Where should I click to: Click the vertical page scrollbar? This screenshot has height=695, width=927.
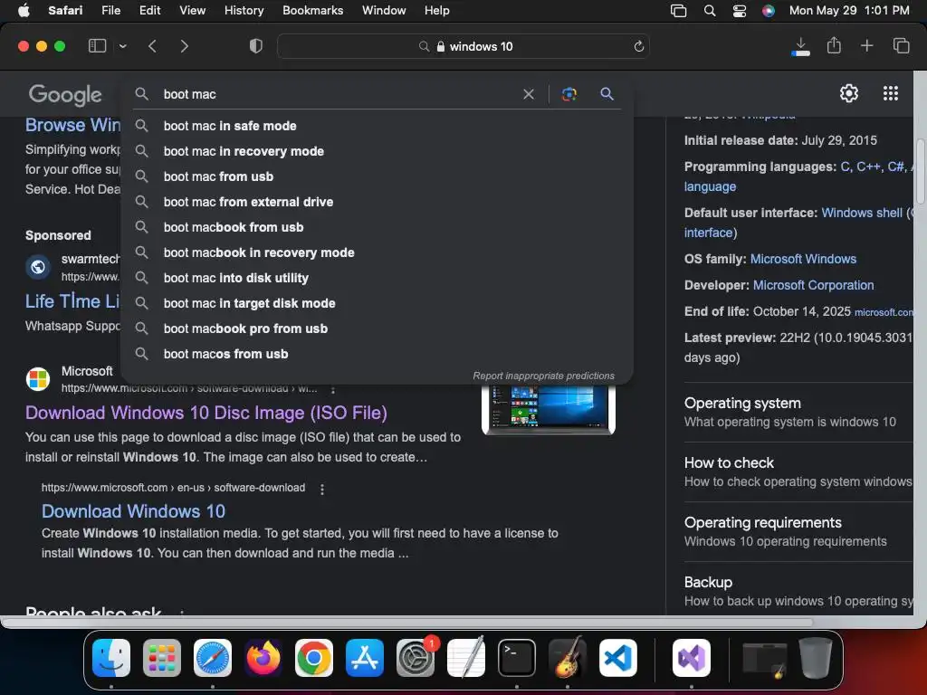(921, 171)
